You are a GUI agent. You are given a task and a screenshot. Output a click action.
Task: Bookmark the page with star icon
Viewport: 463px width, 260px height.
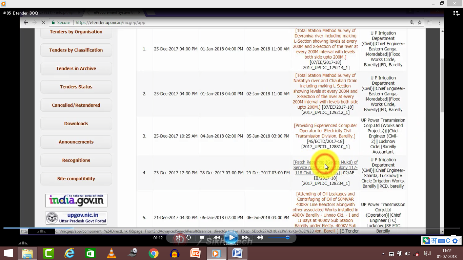420,22
